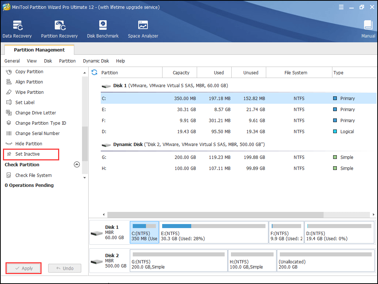Select the Unallocated 200.0 GB block
Screen dimensions: 378x284
tap(326, 260)
